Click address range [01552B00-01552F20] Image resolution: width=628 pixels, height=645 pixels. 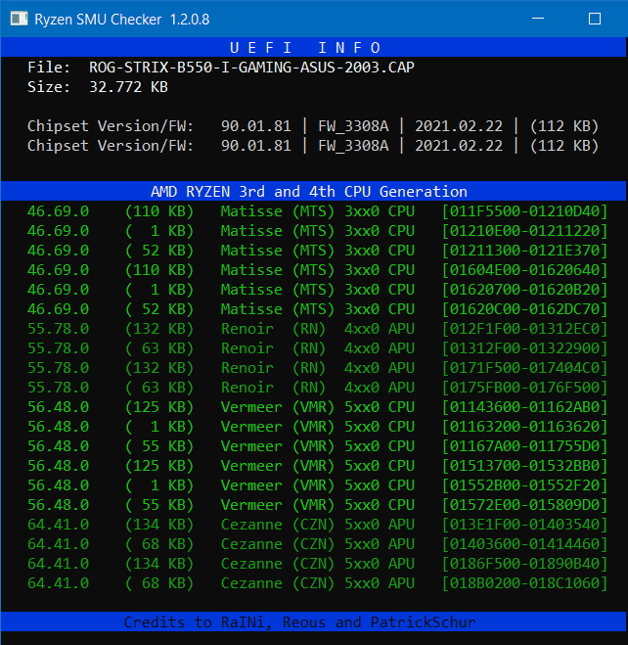pyautogui.click(x=525, y=485)
